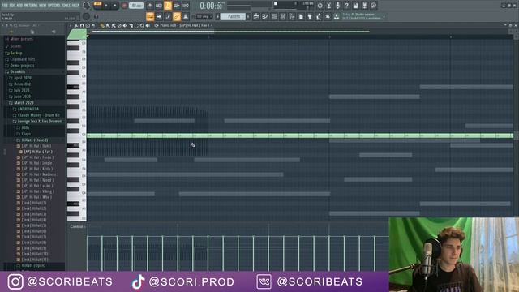Disable the link-shaped note grouping button
This screenshot has width=519, height=292.
coord(177,16)
